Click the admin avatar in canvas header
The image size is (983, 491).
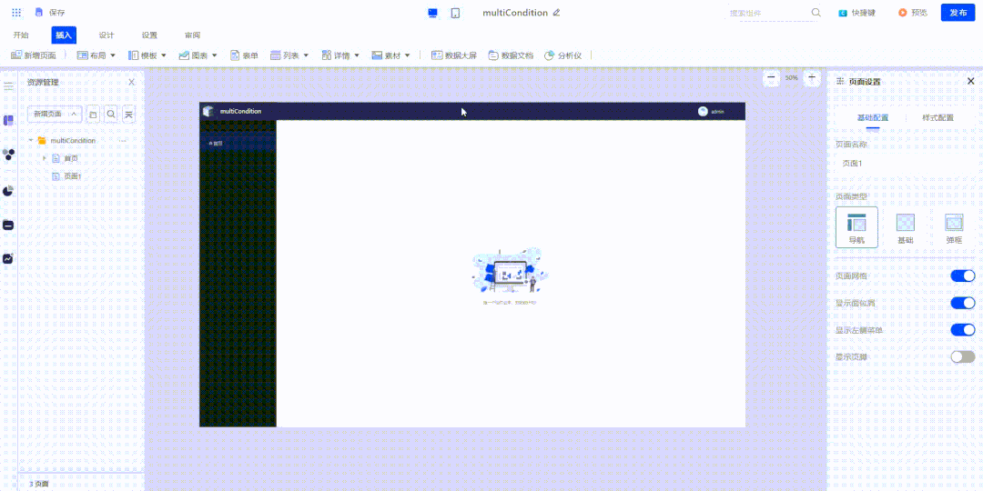703,112
